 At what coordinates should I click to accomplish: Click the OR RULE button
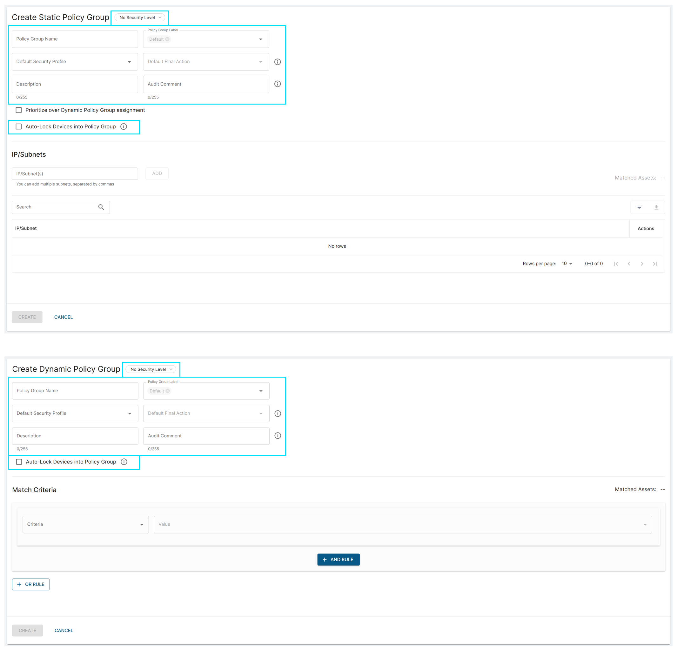coord(31,584)
